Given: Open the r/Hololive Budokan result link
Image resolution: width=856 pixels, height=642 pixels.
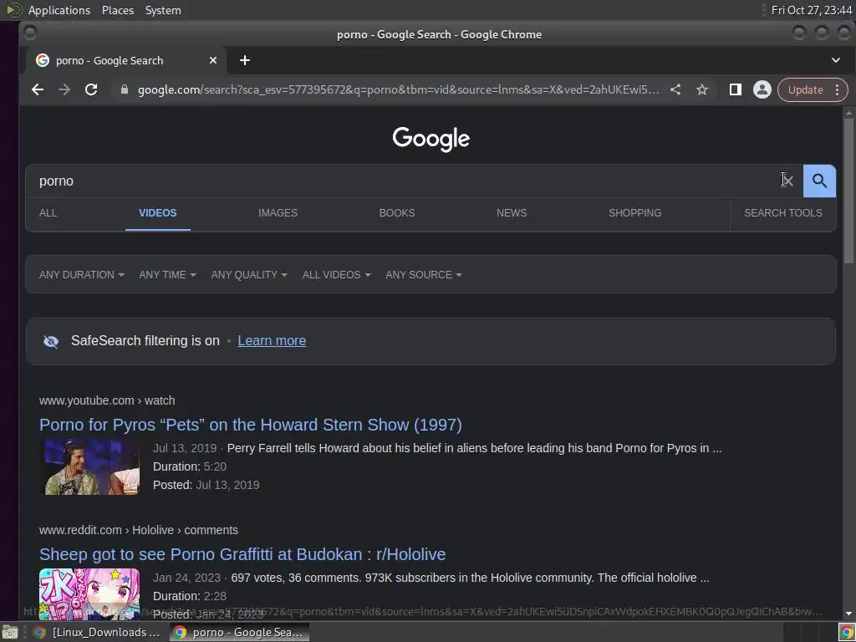Looking at the screenshot, I should tap(242, 554).
